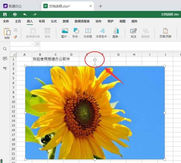Image resolution: width=181 pixels, height=163 pixels.
Task: Click the plus button for new tab
Action: [100, 6]
